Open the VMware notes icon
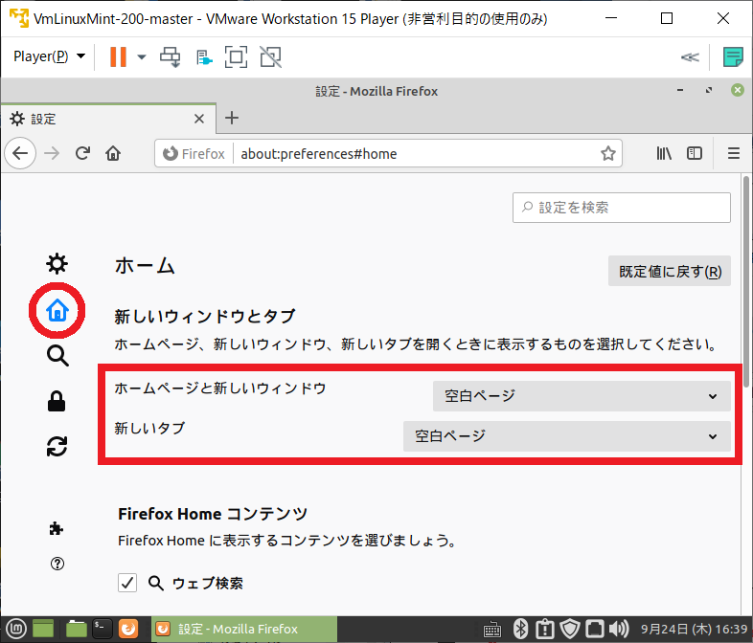This screenshot has width=753, height=643. coord(733,56)
